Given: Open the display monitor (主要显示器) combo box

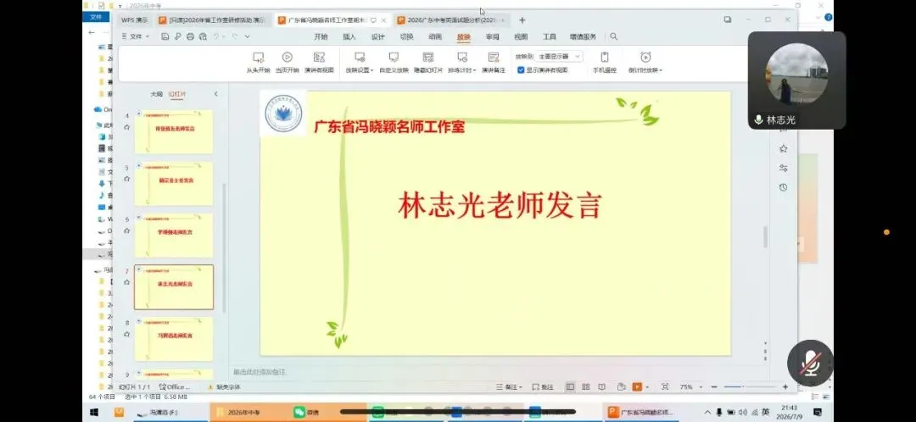Looking at the screenshot, I should [x=558, y=57].
